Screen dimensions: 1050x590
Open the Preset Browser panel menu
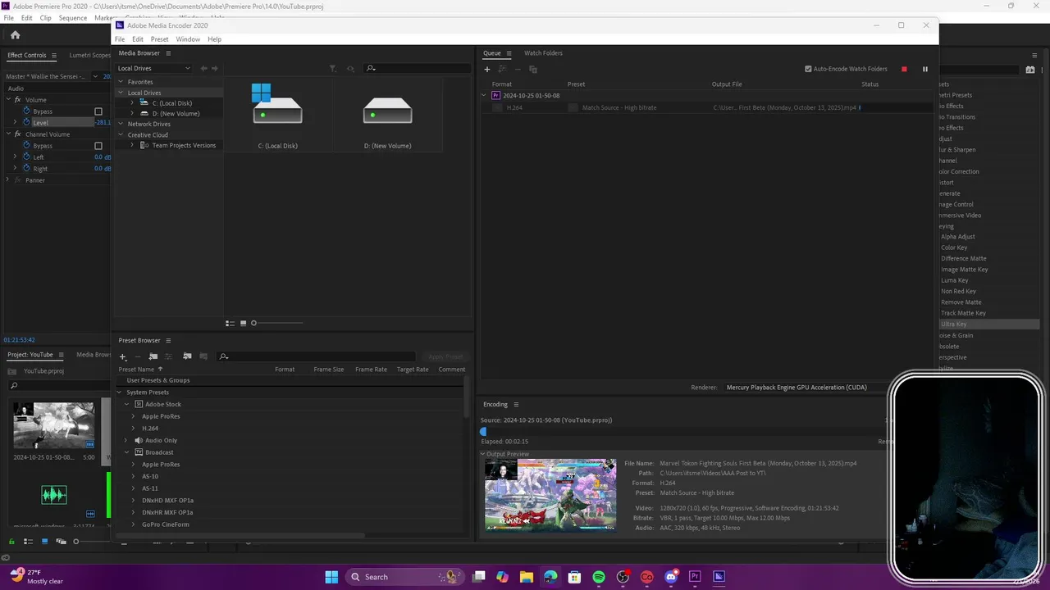(168, 341)
